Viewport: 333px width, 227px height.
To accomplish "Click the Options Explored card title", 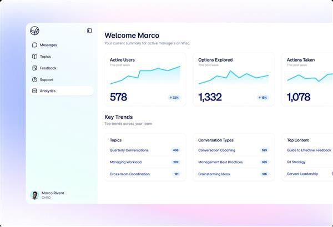I will (x=215, y=60).
